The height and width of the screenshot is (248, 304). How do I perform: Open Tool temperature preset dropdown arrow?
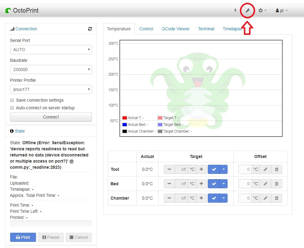pos(224,169)
